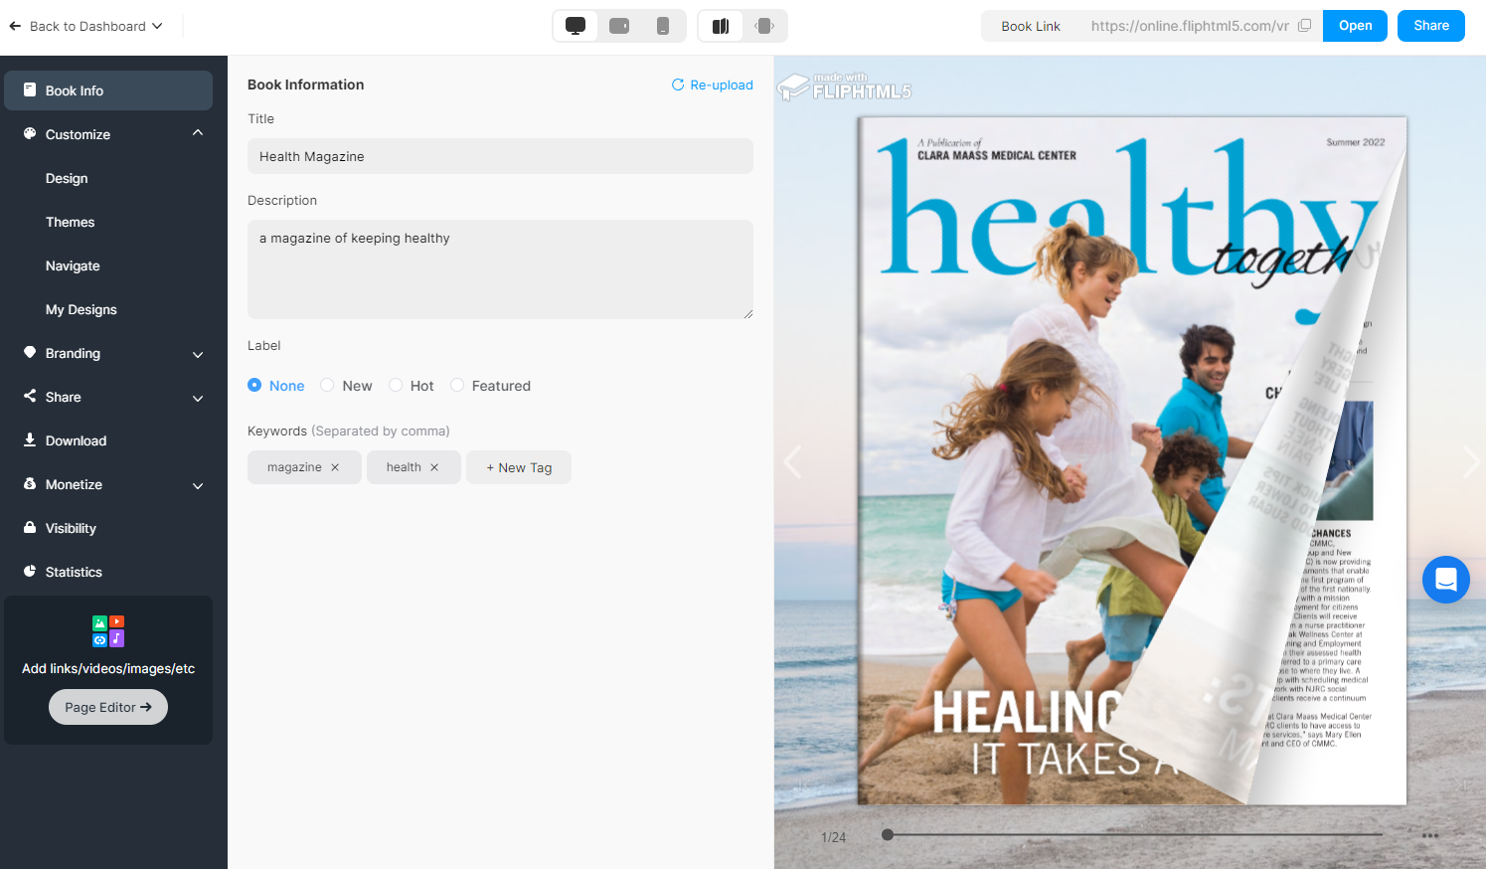Collapse the Customize menu
This screenshot has height=869, width=1486.
(198, 133)
